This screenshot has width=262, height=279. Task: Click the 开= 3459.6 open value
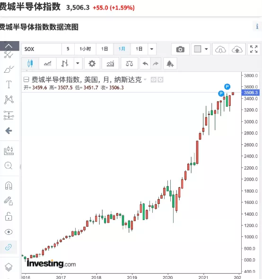tap(35, 87)
